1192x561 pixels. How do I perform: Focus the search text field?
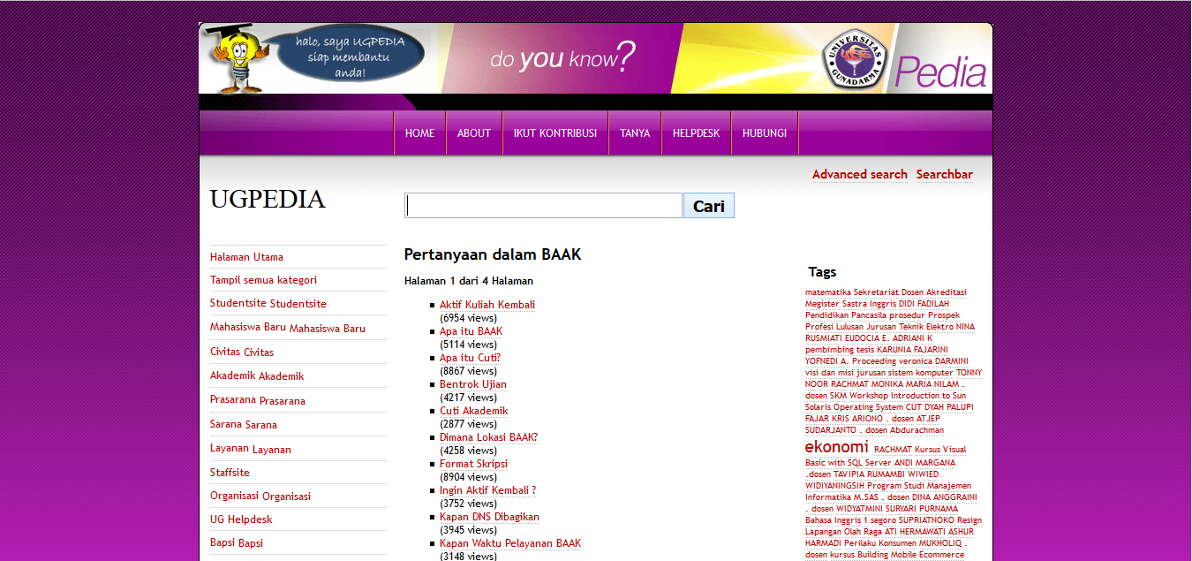pyautogui.click(x=543, y=206)
